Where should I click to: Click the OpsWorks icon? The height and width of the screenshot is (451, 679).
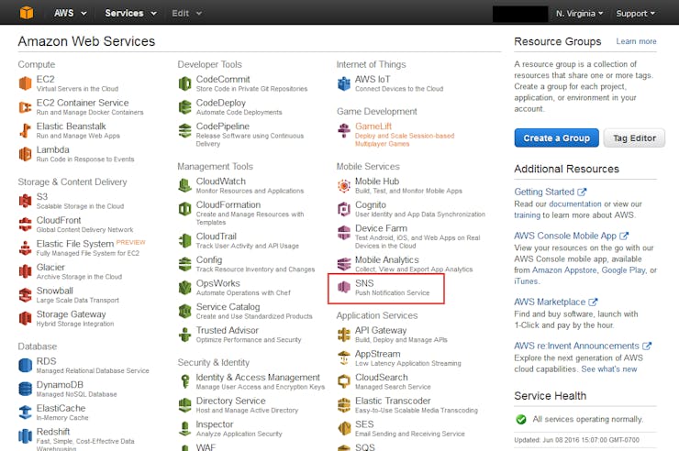click(x=185, y=287)
